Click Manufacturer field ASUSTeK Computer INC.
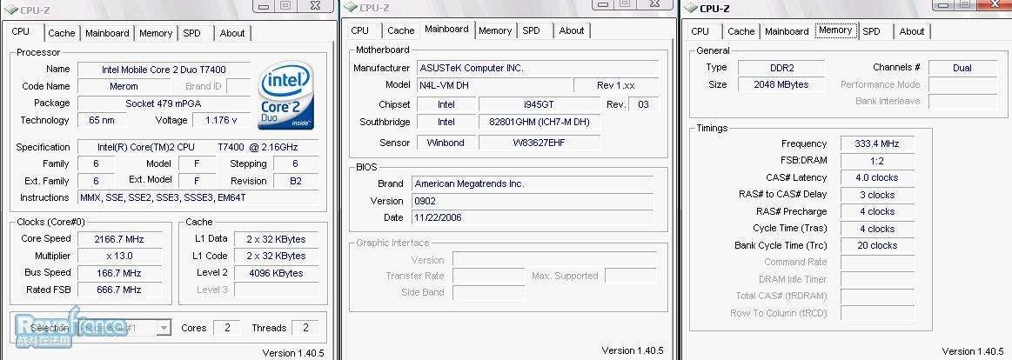The image size is (1012, 360). click(538, 68)
